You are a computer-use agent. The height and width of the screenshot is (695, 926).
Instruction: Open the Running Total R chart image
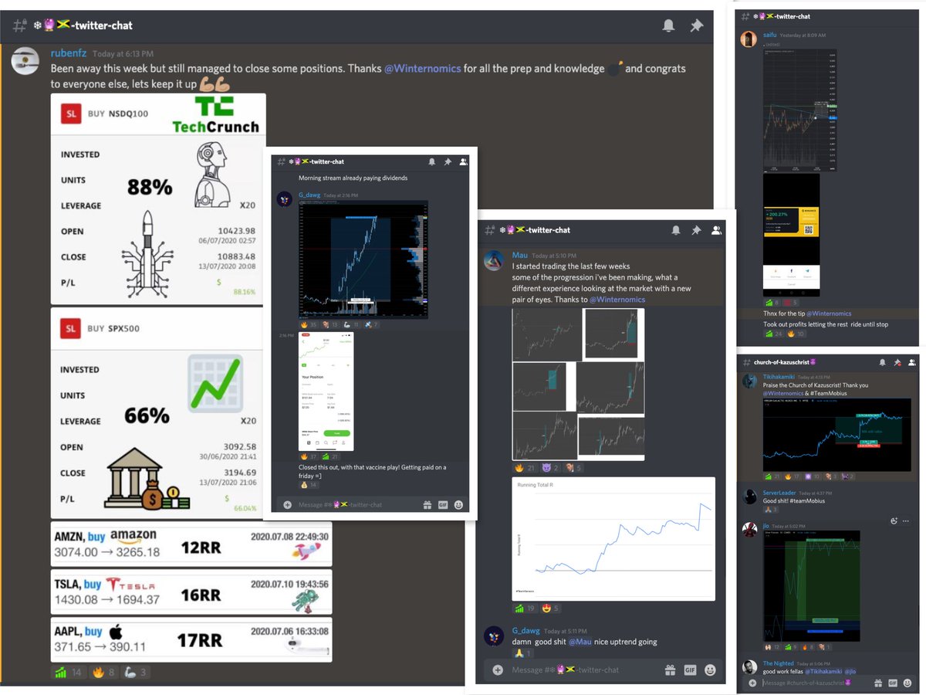tap(613, 538)
